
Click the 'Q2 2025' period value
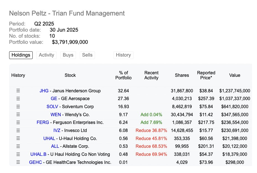point(44,24)
